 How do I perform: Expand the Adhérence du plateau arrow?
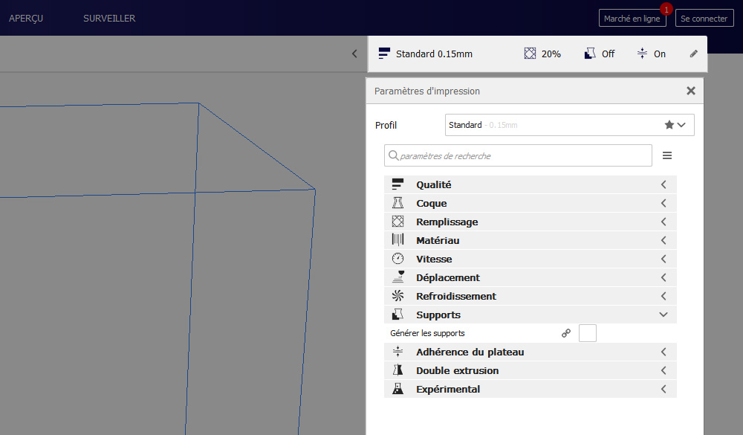coord(663,352)
